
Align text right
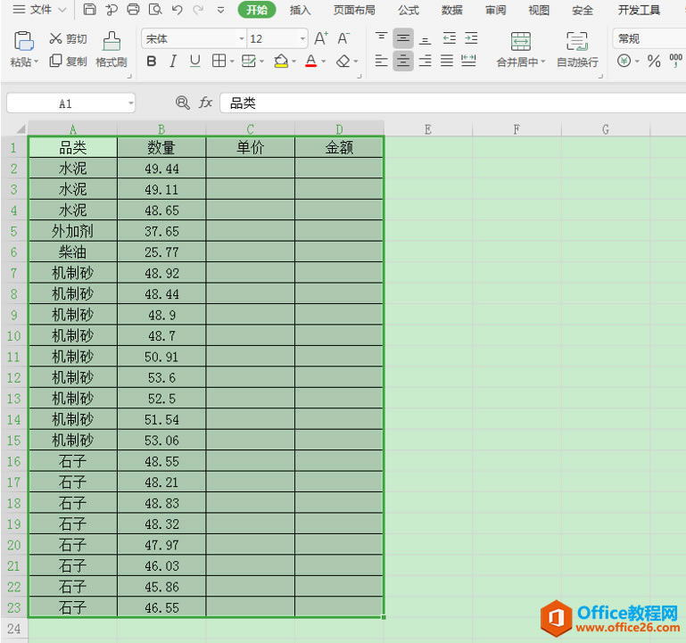(x=425, y=61)
